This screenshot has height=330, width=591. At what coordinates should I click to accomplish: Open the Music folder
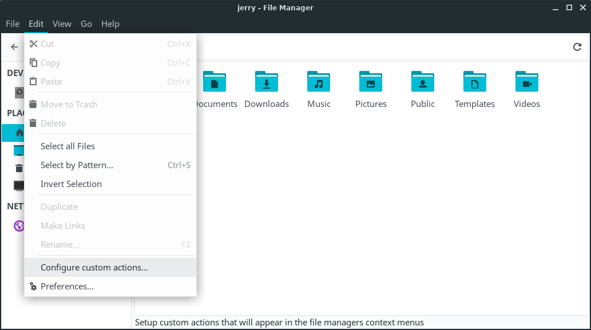pyautogui.click(x=319, y=82)
